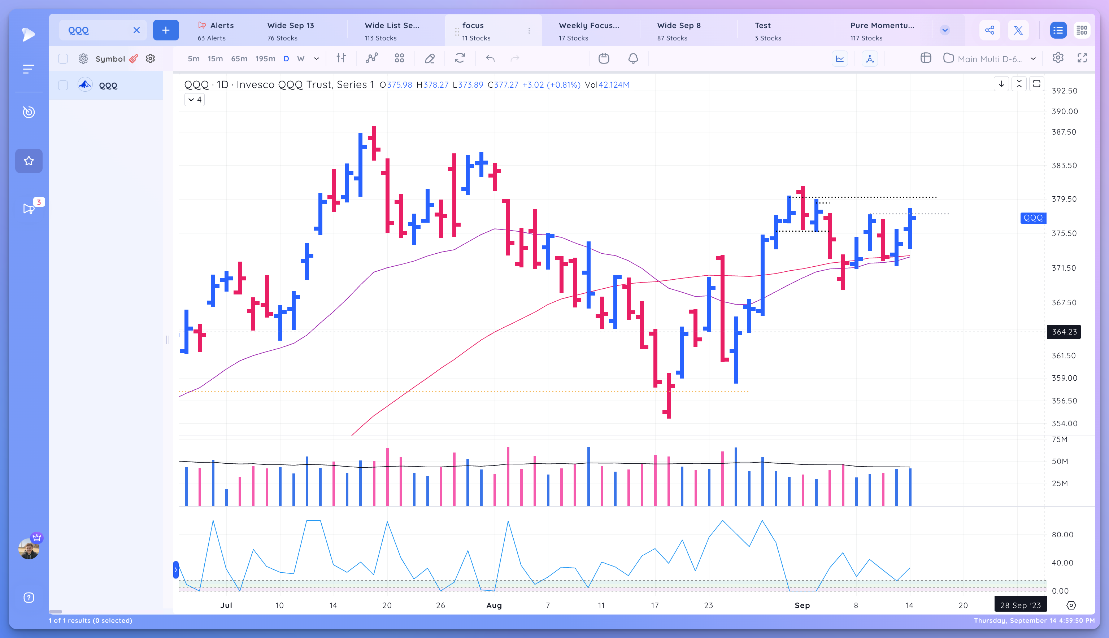
Task: Toggle the node-tree icon beside chart mode
Action: pyautogui.click(x=870, y=59)
